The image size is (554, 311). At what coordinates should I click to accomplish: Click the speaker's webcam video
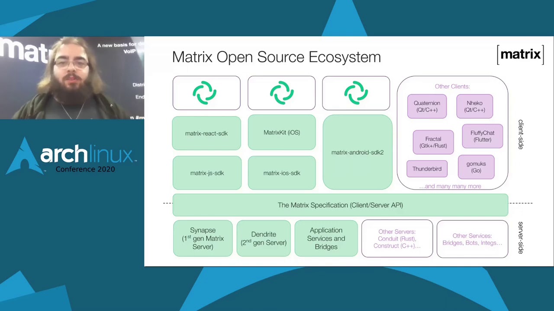click(72, 78)
